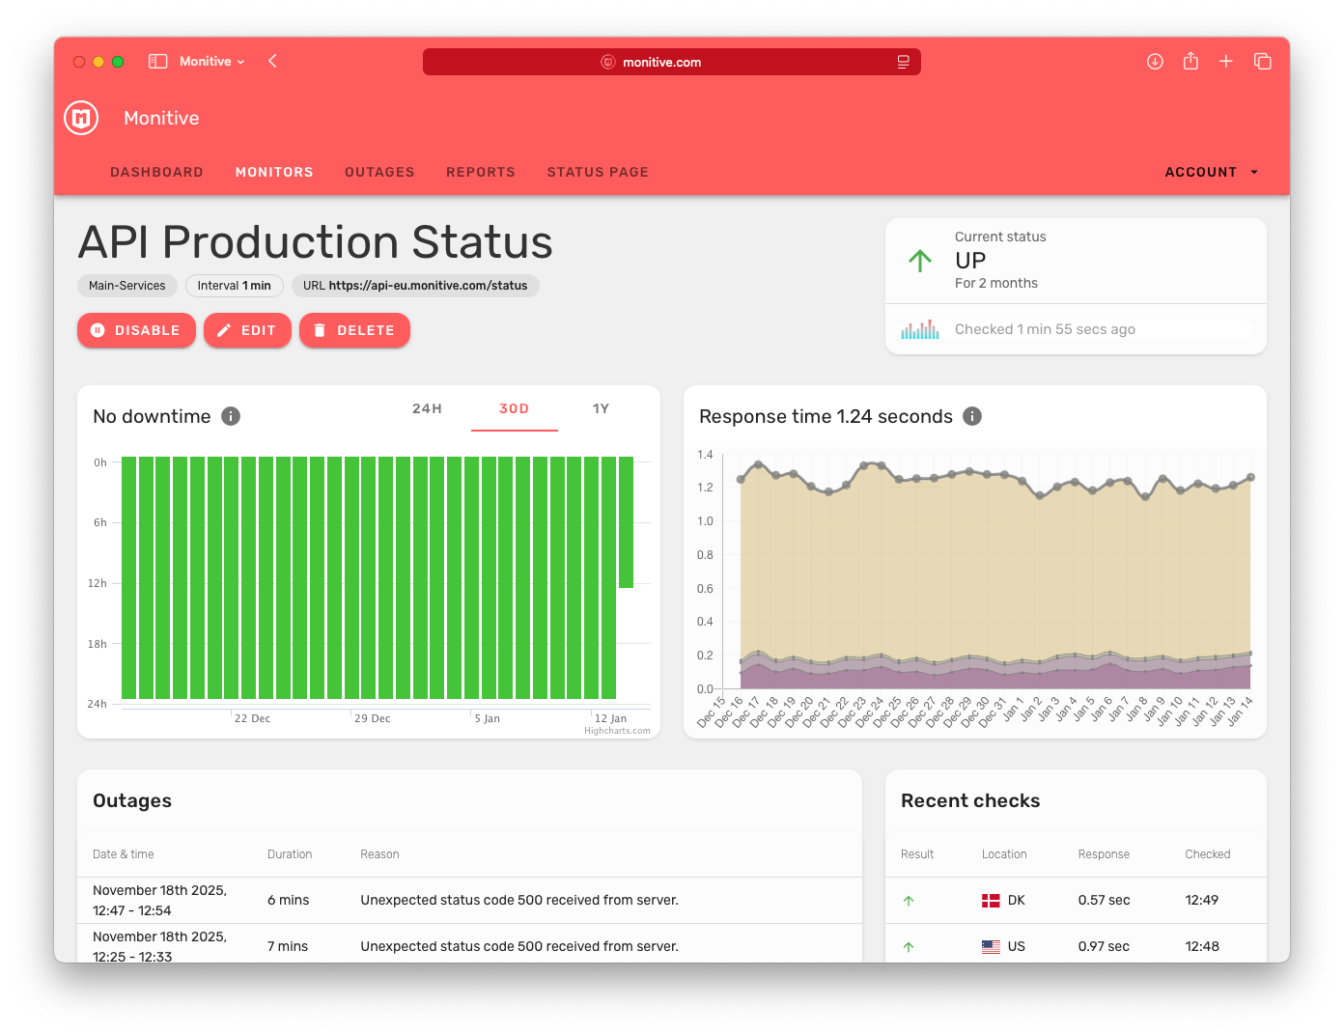Open the info tooltip beside "No downtime"
This screenshot has width=1344, height=1034.
click(230, 416)
